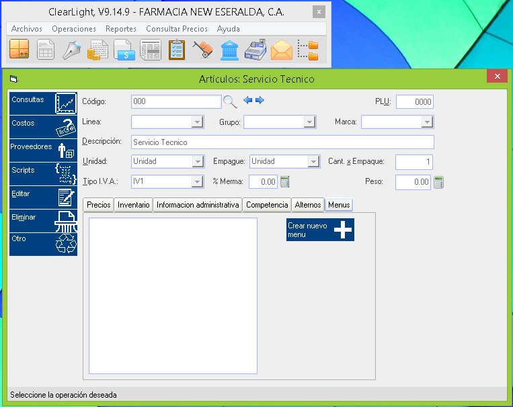
Task: Open the bank building toolbar icon
Action: 229,50
